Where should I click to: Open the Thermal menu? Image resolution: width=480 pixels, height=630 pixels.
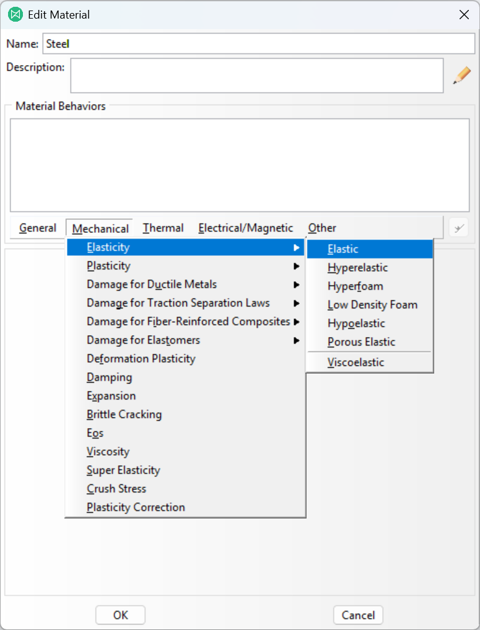tap(163, 228)
